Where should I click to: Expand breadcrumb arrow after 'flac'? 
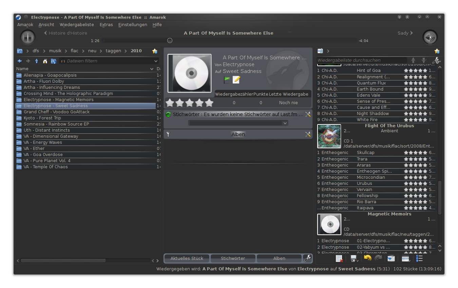click(83, 51)
